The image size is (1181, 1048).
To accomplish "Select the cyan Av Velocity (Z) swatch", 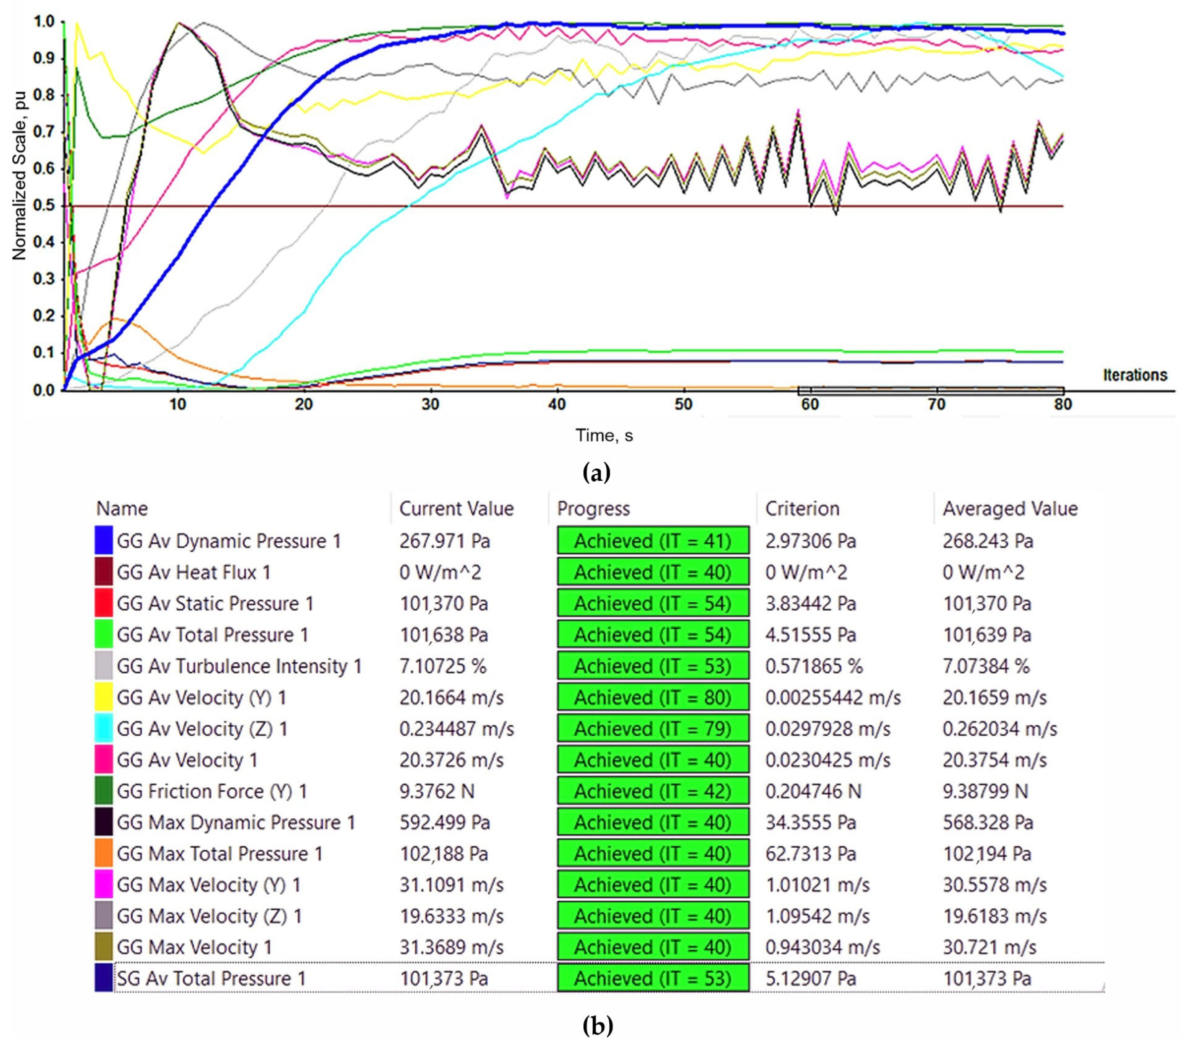I will click(x=103, y=728).
